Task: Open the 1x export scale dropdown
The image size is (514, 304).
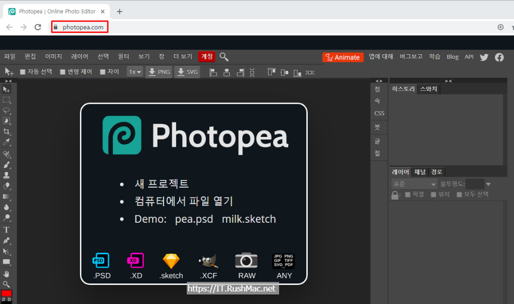Action: pos(135,72)
